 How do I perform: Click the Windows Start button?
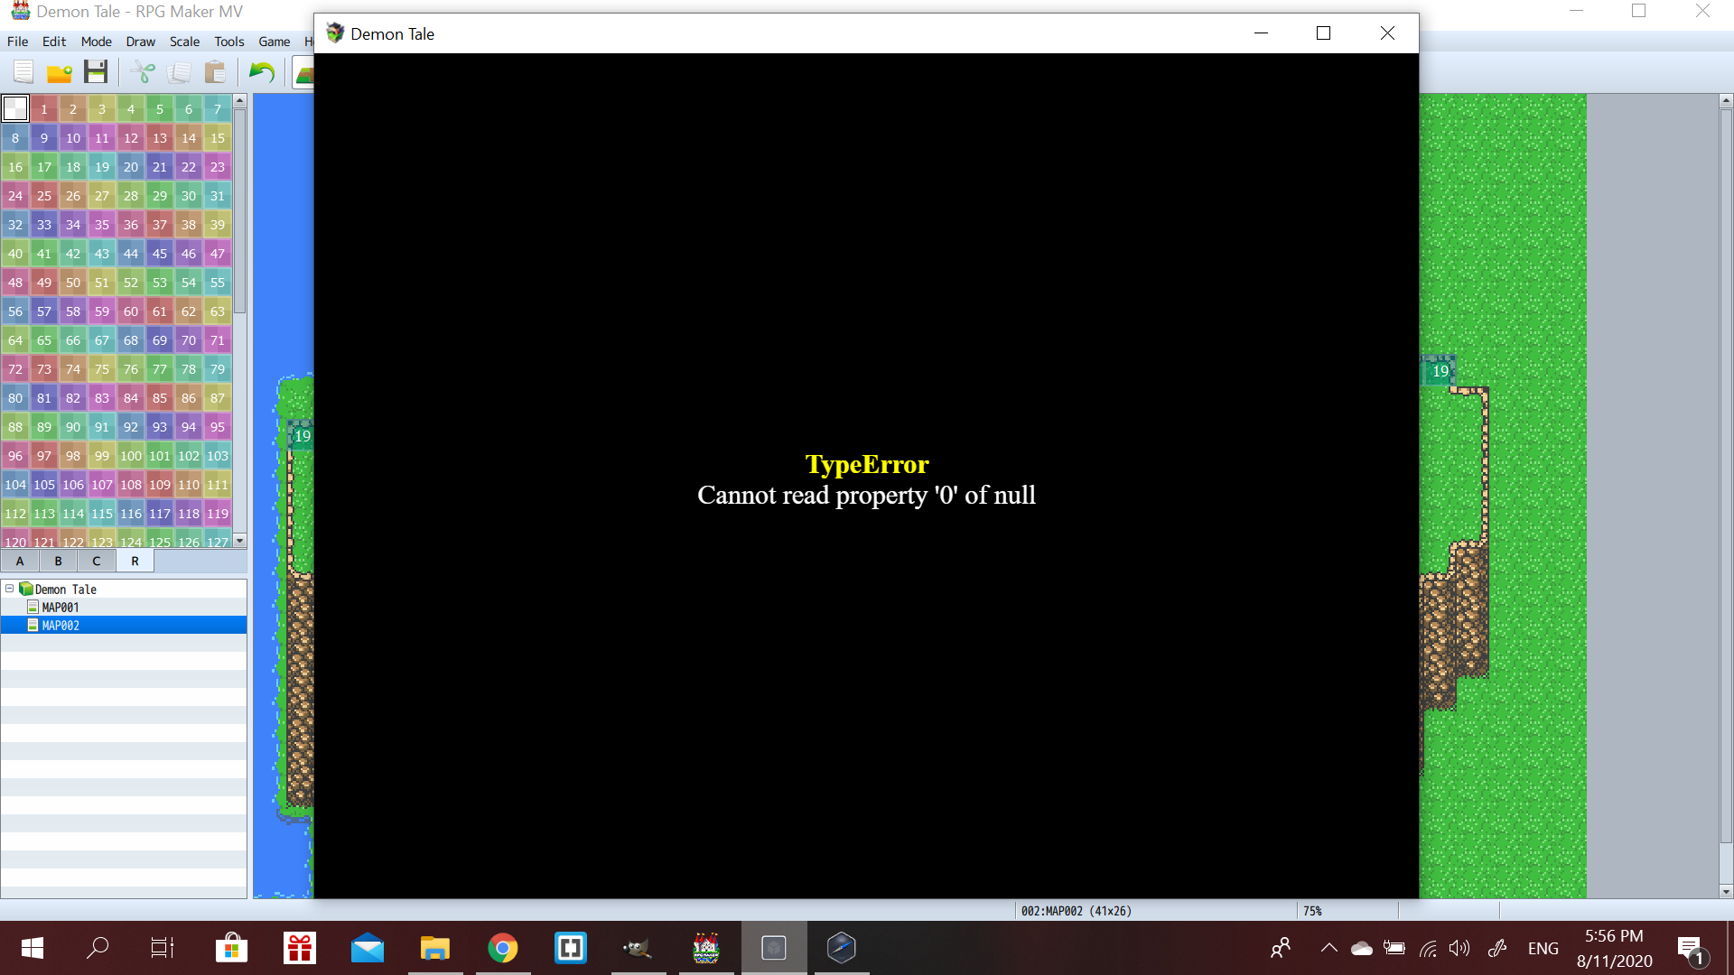(x=33, y=948)
